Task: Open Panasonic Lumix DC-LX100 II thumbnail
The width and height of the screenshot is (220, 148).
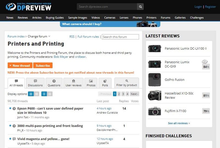Action: click(x=155, y=49)
